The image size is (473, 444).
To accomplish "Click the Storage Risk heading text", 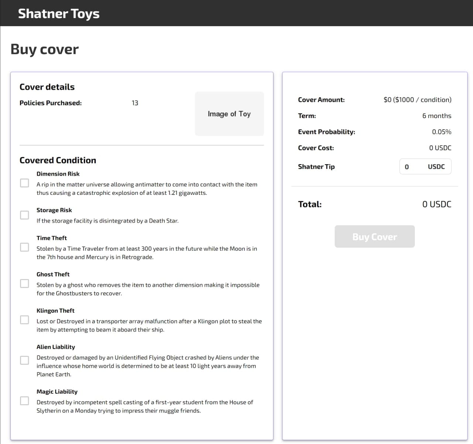I will (54, 210).
